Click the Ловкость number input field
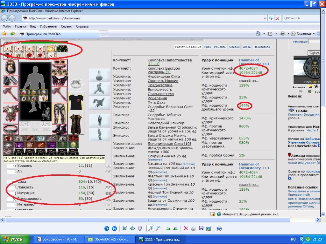 pos(12,187)
